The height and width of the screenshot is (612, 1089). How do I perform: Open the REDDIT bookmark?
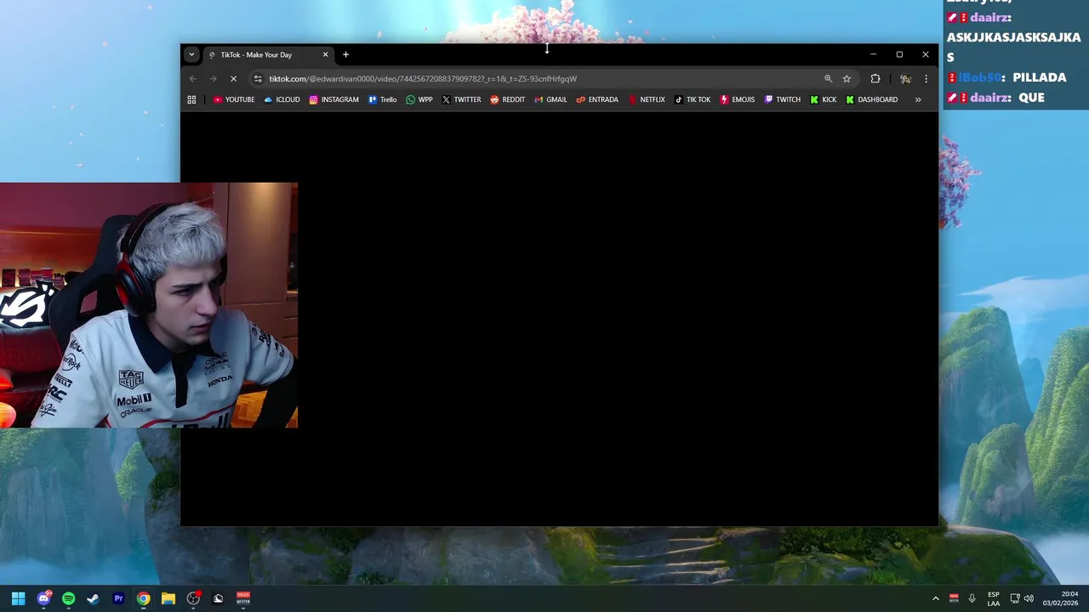click(507, 99)
